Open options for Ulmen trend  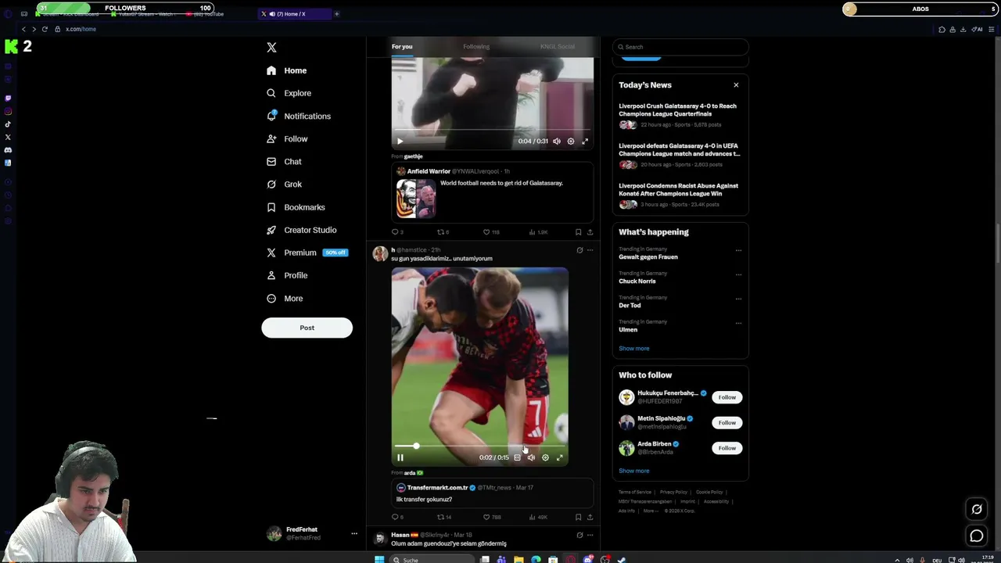pyautogui.click(x=738, y=323)
